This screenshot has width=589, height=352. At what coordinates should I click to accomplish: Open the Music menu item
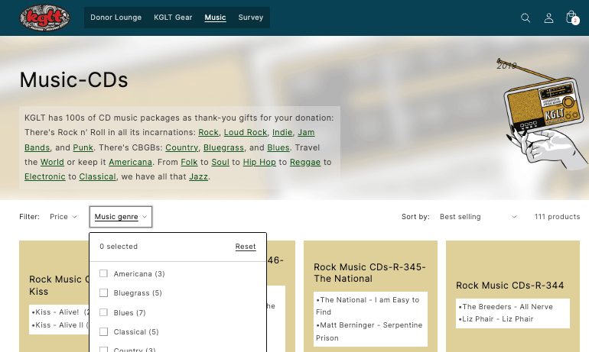(x=215, y=18)
